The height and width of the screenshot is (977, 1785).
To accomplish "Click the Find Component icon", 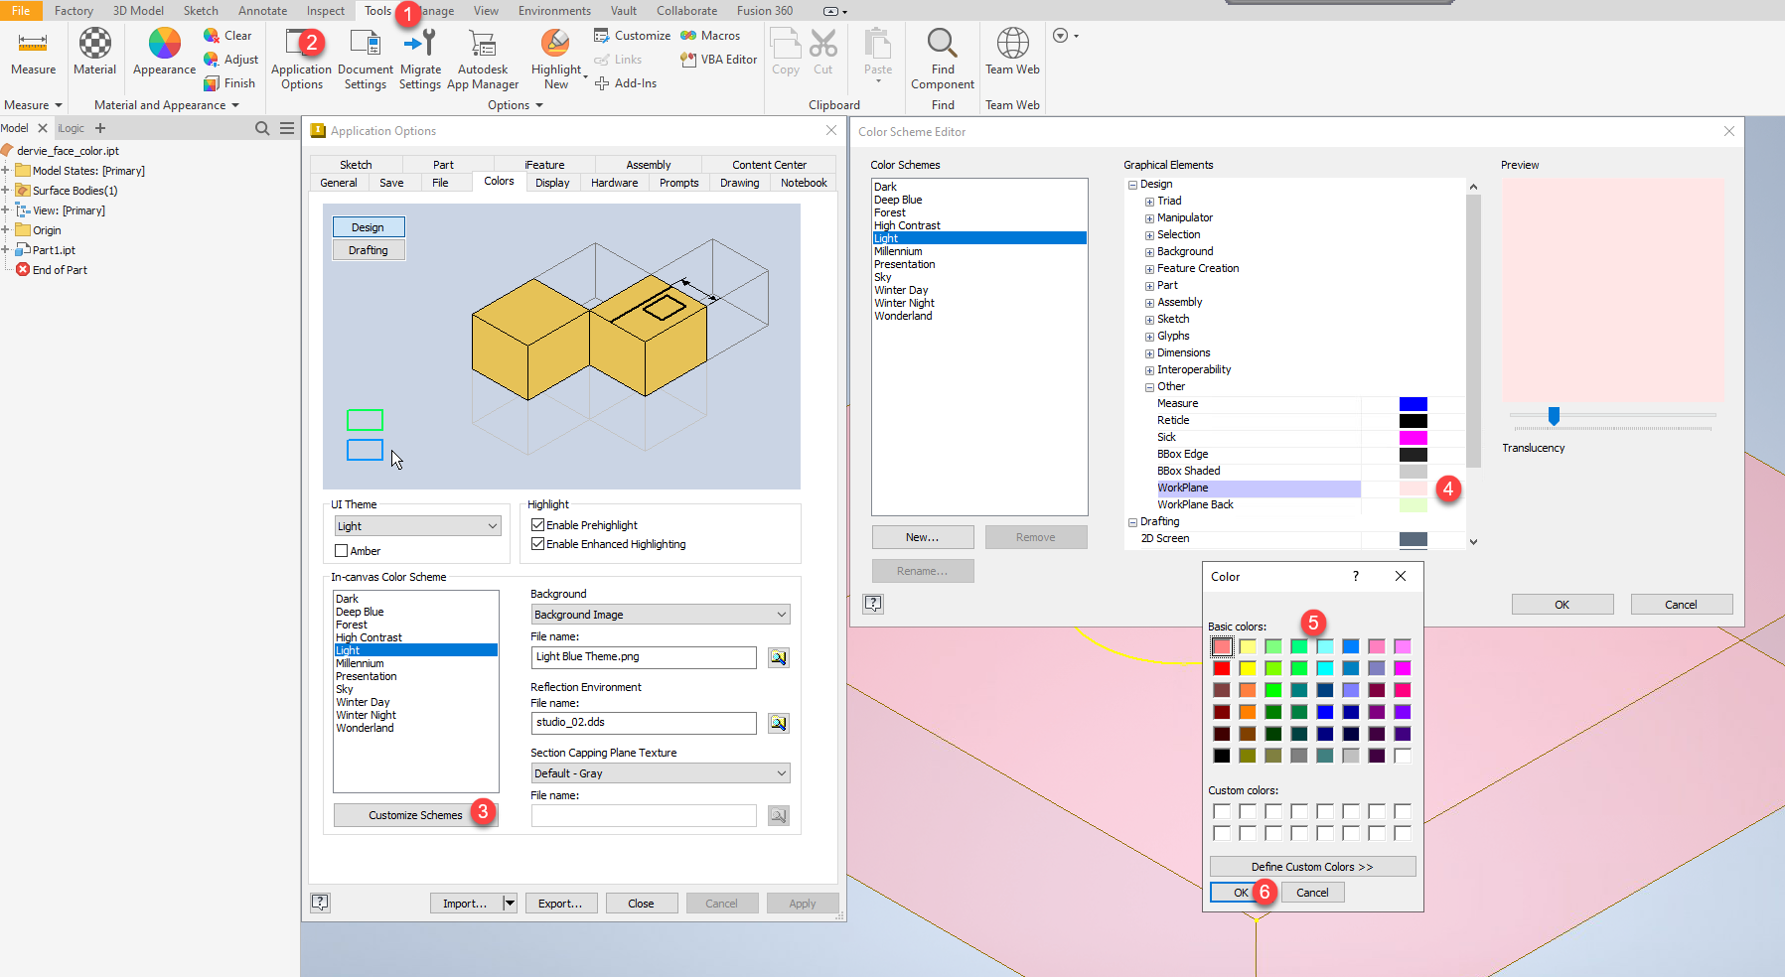I will [943, 44].
